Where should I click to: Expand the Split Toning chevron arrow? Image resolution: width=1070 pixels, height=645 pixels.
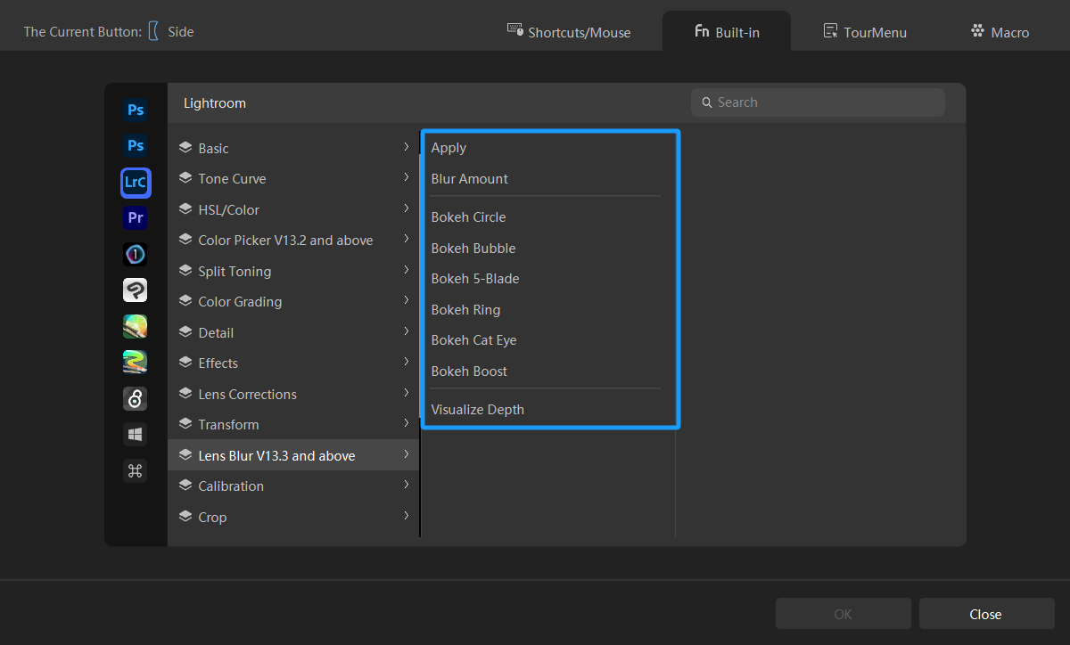(406, 270)
